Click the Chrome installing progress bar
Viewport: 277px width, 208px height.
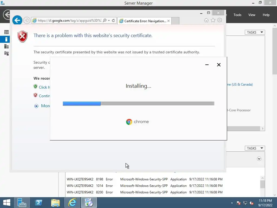click(138, 104)
